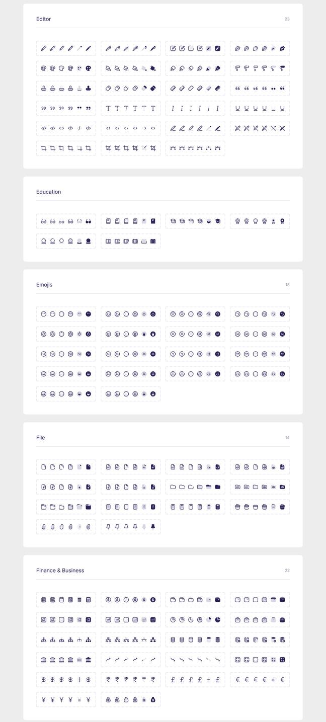Click the Finance & Business heading

pyautogui.click(x=60, y=571)
